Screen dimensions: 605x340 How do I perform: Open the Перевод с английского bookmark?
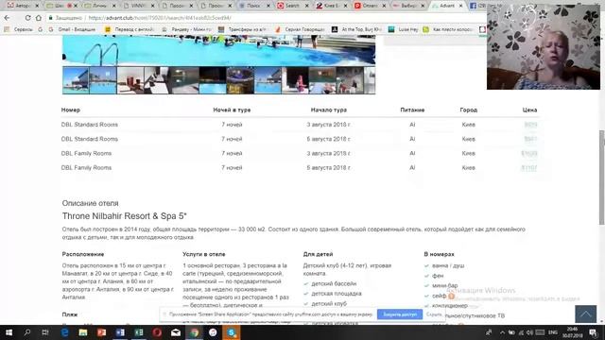pos(130,29)
